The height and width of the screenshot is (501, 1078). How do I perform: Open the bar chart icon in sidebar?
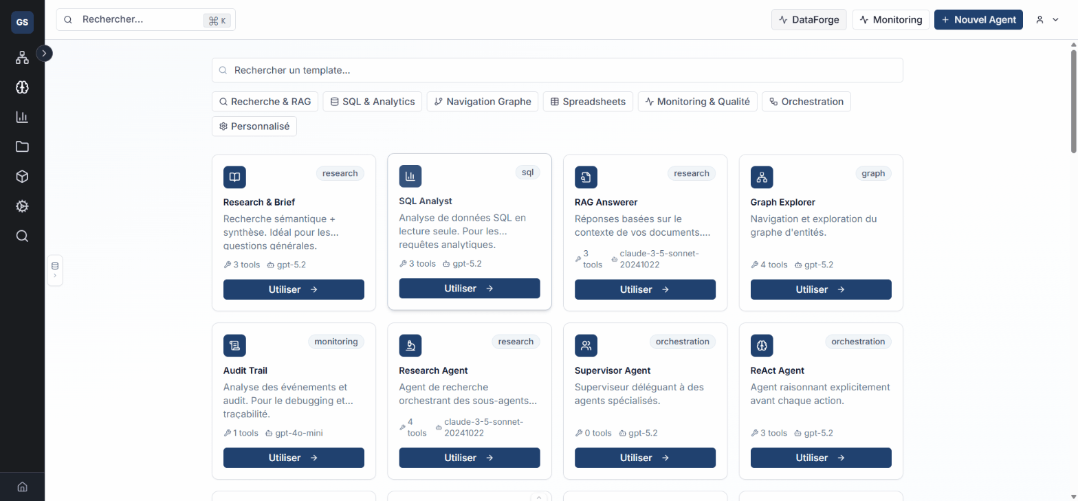[x=22, y=117]
